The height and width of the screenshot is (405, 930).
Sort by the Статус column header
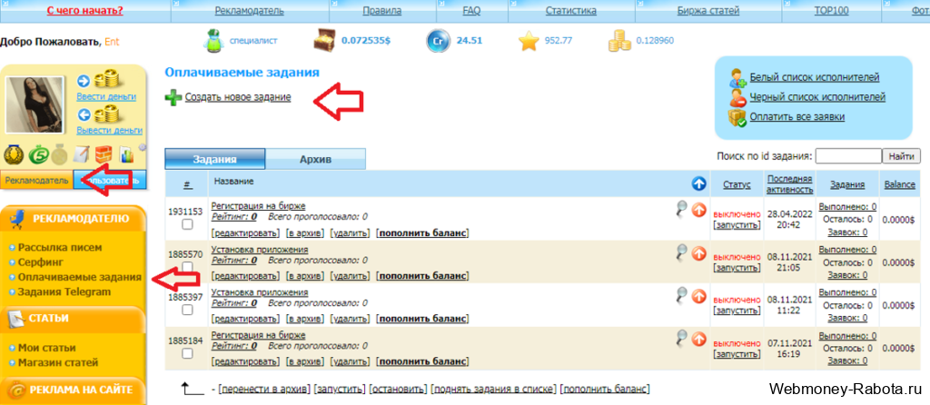[x=737, y=185]
